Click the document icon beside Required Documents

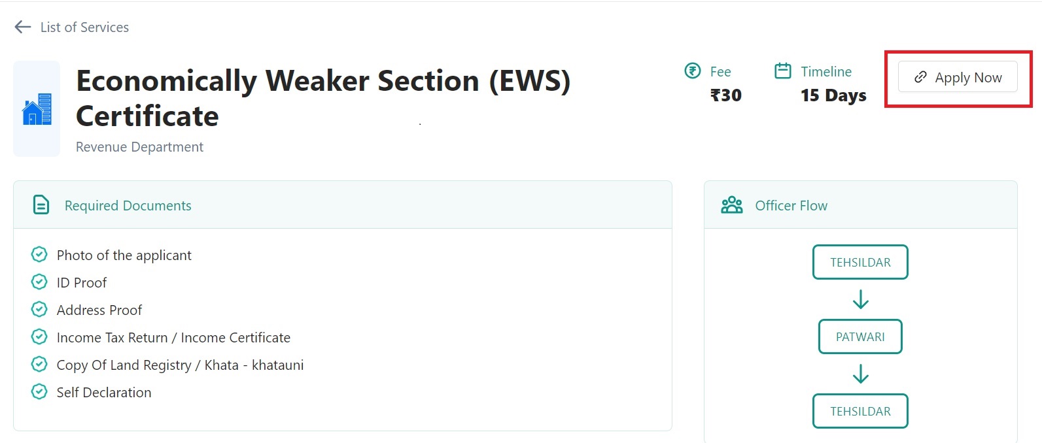[x=41, y=205]
